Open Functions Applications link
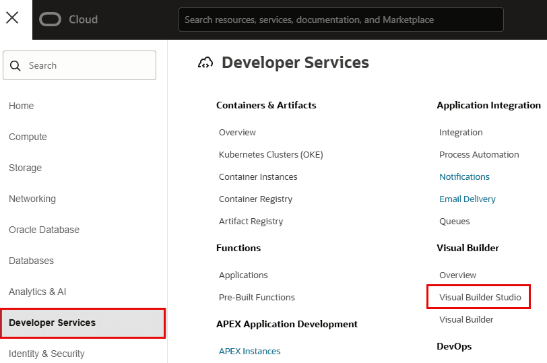Image resolution: width=547 pixels, height=363 pixels. [x=243, y=275]
